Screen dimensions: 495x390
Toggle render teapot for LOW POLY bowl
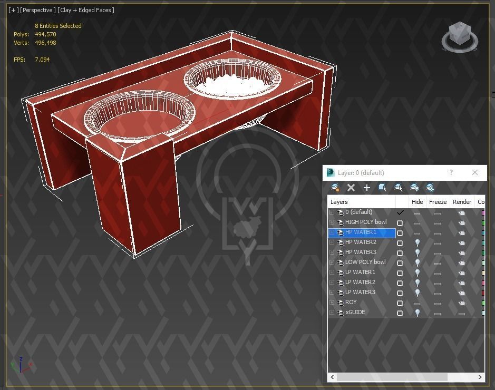point(462,263)
